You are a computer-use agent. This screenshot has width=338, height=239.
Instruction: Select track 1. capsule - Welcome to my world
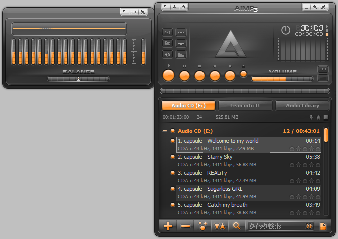click(x=249, y=145)
